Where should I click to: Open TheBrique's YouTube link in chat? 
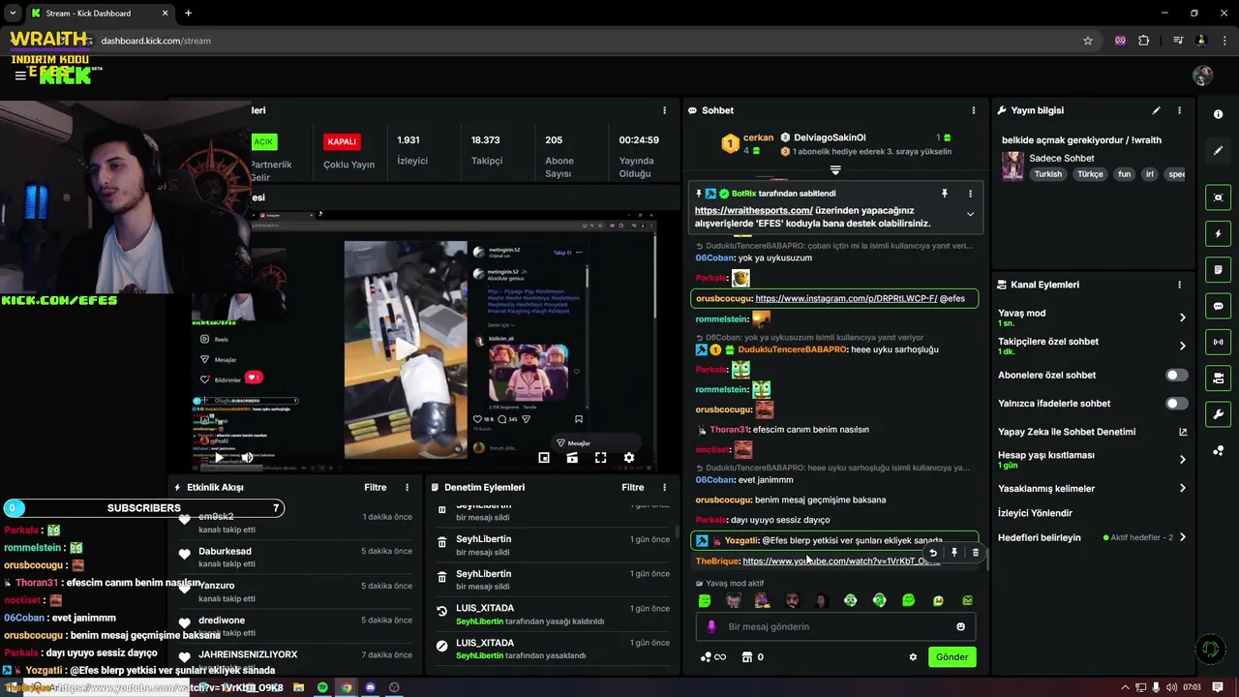click(x=840, y=561)
